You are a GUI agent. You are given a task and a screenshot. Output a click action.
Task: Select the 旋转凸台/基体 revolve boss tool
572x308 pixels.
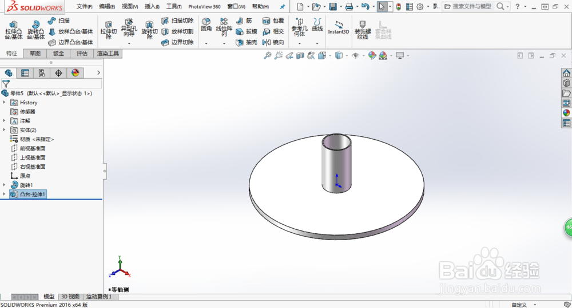click(x=35, y=30)
